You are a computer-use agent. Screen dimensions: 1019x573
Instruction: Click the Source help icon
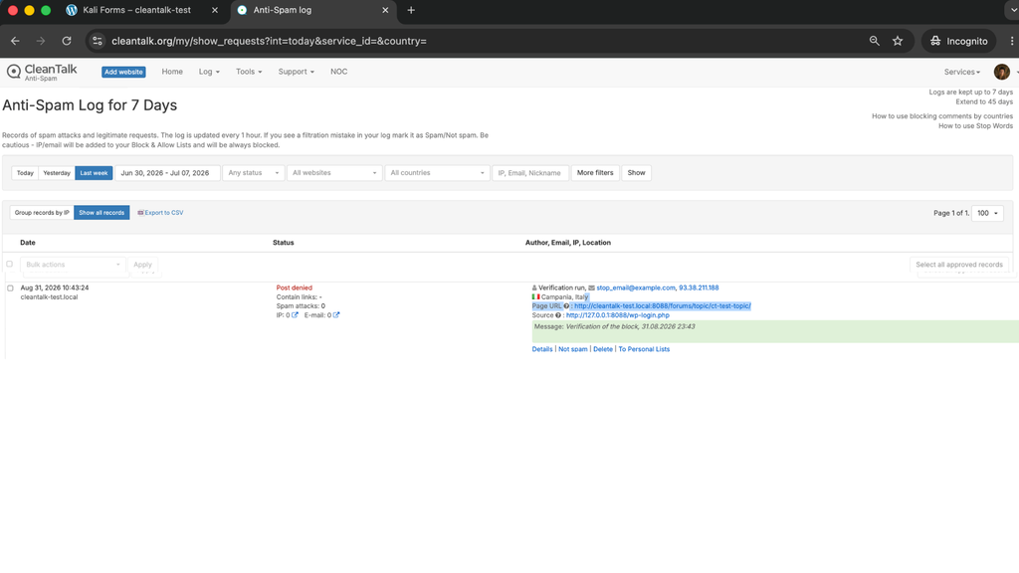[557, 315]
